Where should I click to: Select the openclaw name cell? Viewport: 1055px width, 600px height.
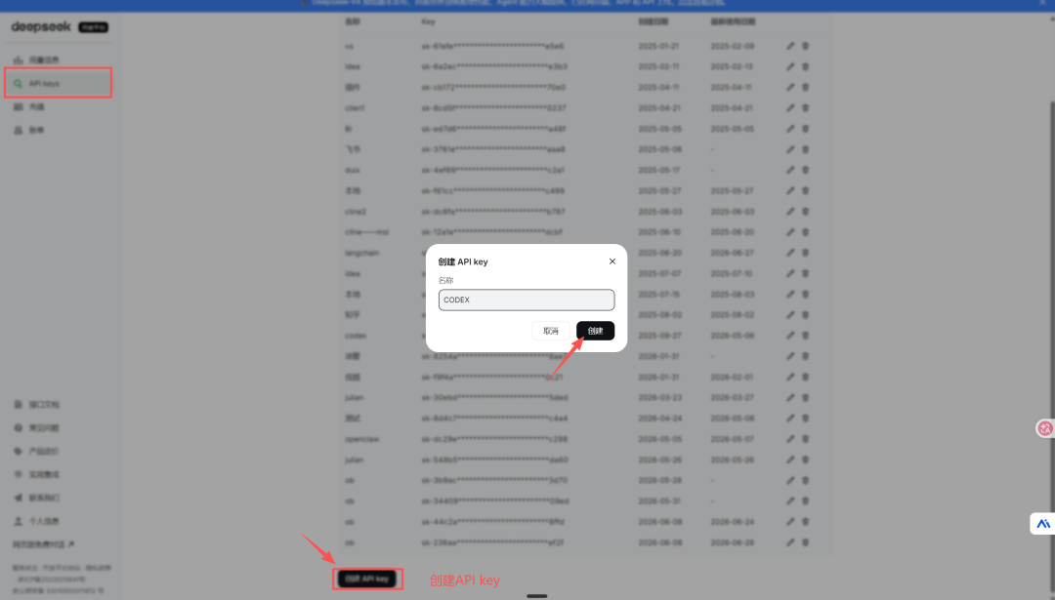pos(362,439)
